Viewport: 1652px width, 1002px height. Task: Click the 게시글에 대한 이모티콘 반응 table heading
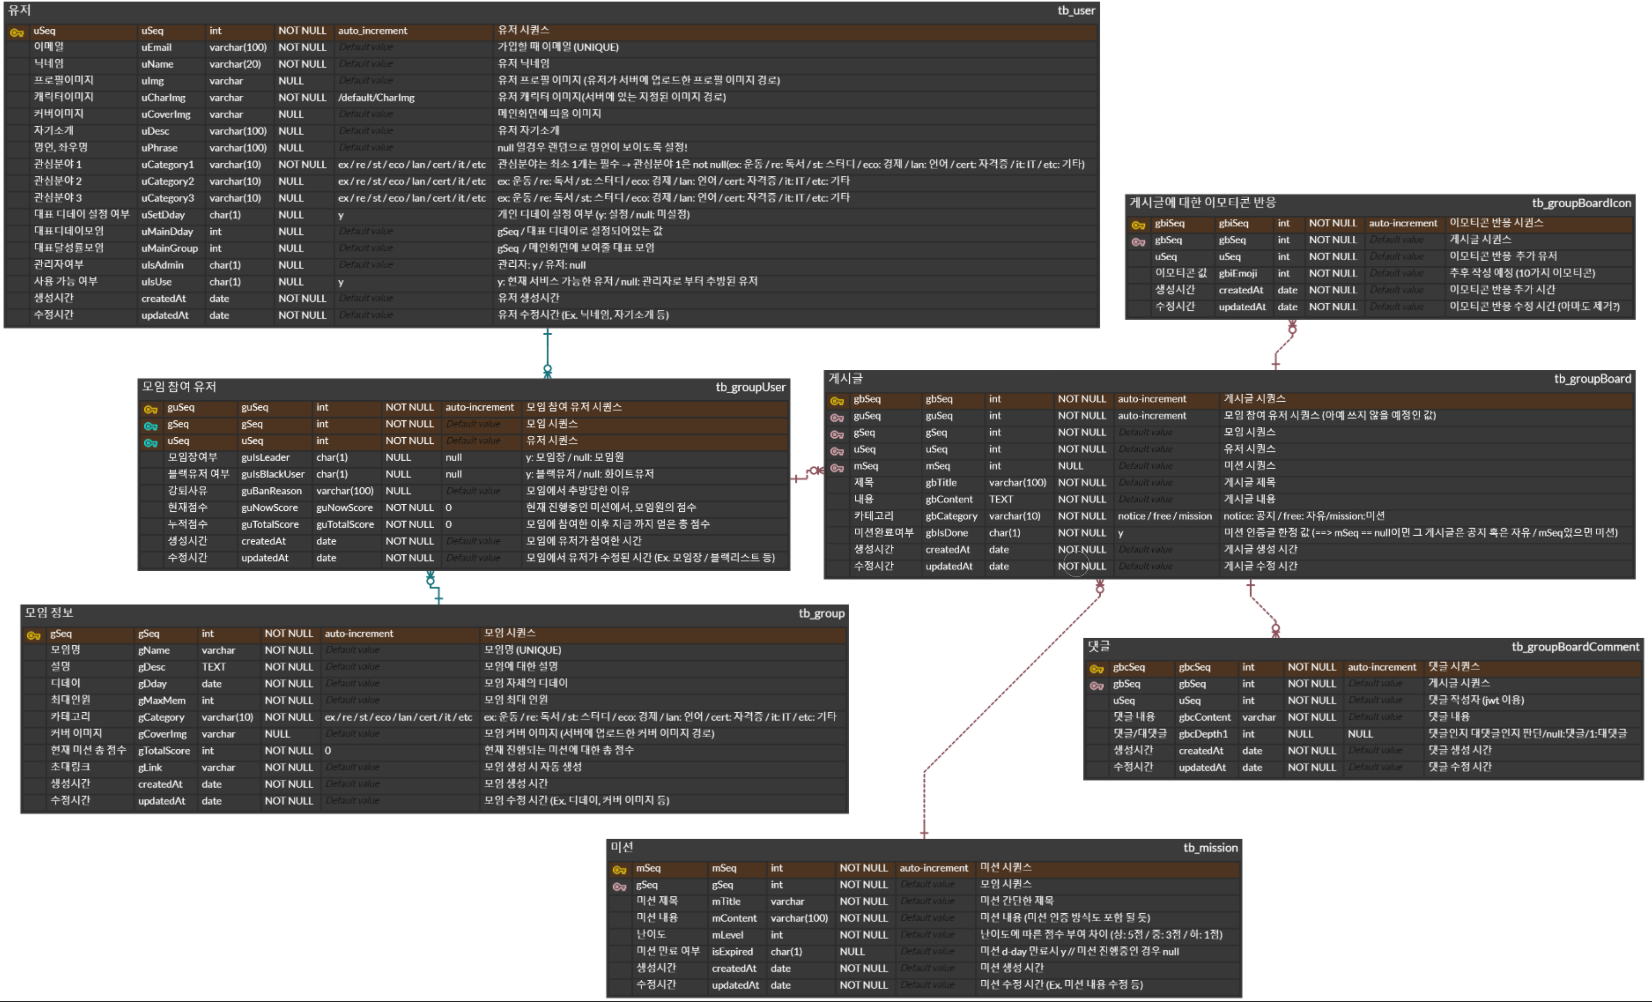(1203, 203)
